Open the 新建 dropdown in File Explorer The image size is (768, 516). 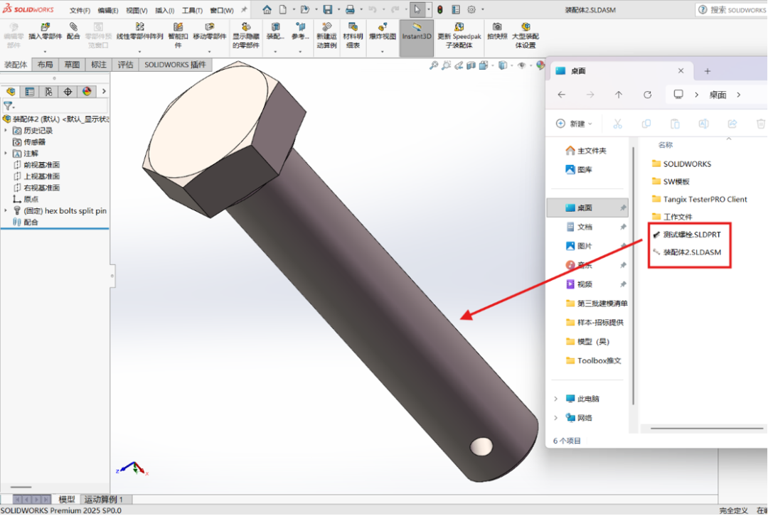pyautogui.click(x=574, y=124)
